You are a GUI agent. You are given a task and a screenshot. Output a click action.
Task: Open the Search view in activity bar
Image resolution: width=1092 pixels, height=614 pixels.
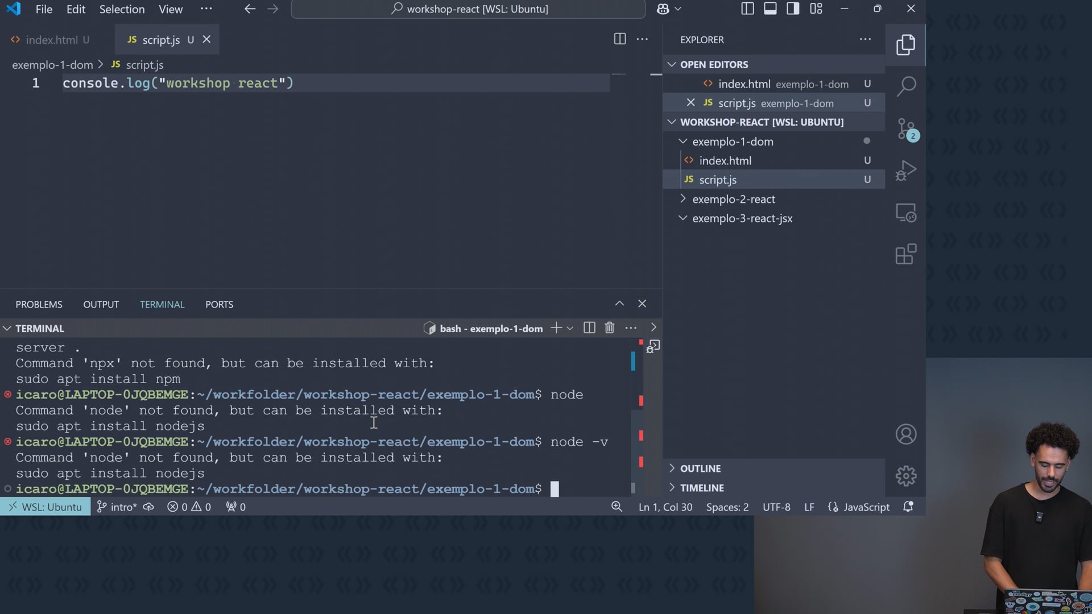pyautogui.click(x=905, y=86)
